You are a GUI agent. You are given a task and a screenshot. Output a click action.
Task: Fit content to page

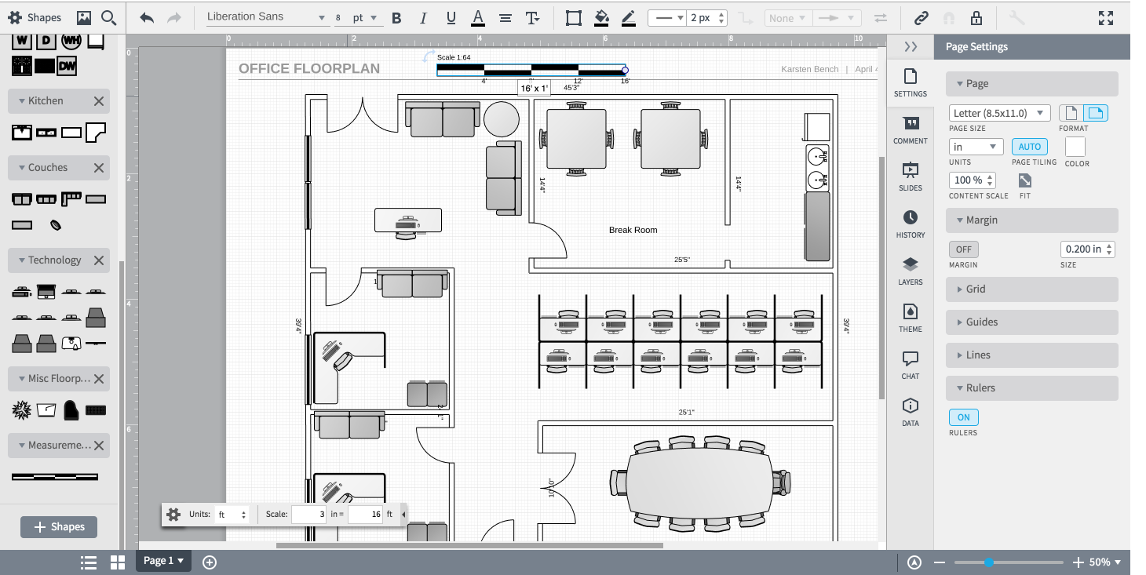click(1024, 180)
